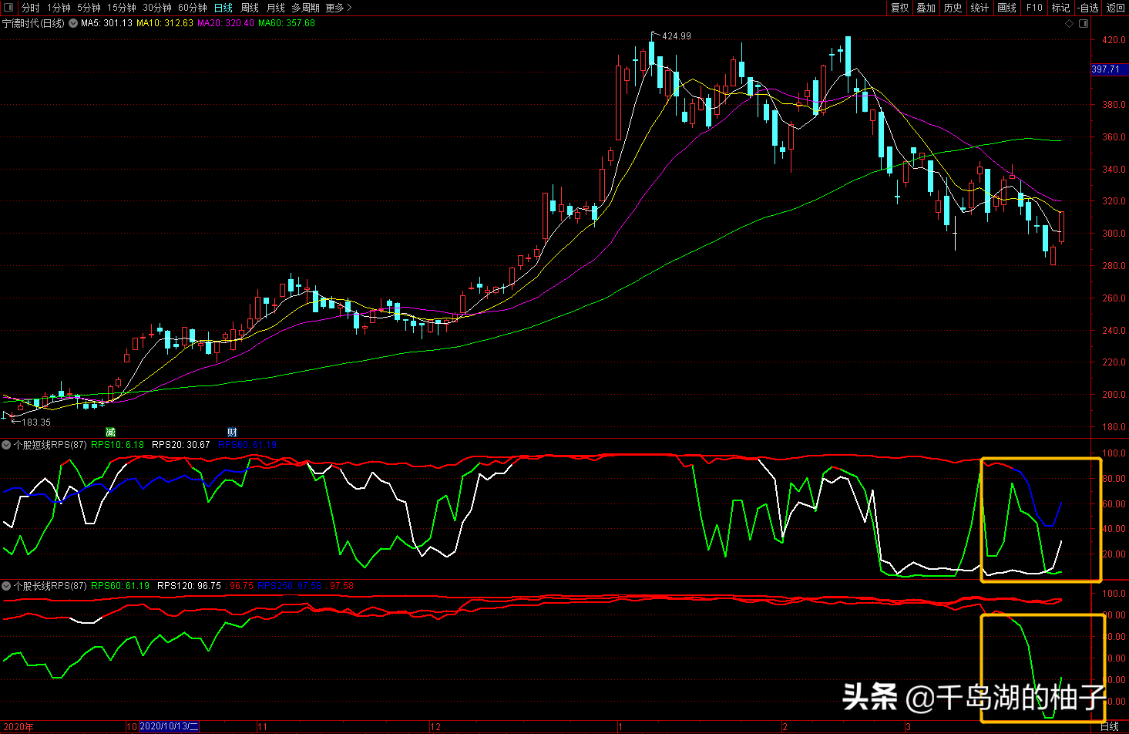The height and width of the screenshot is (734, 1129).
Task: Toggle the right side panel icon
Action: pos(1084,24)
